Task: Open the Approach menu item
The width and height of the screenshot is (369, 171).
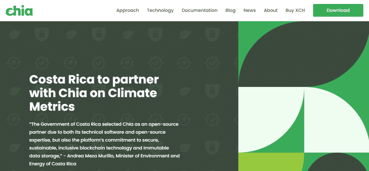Action: (128, 10)
